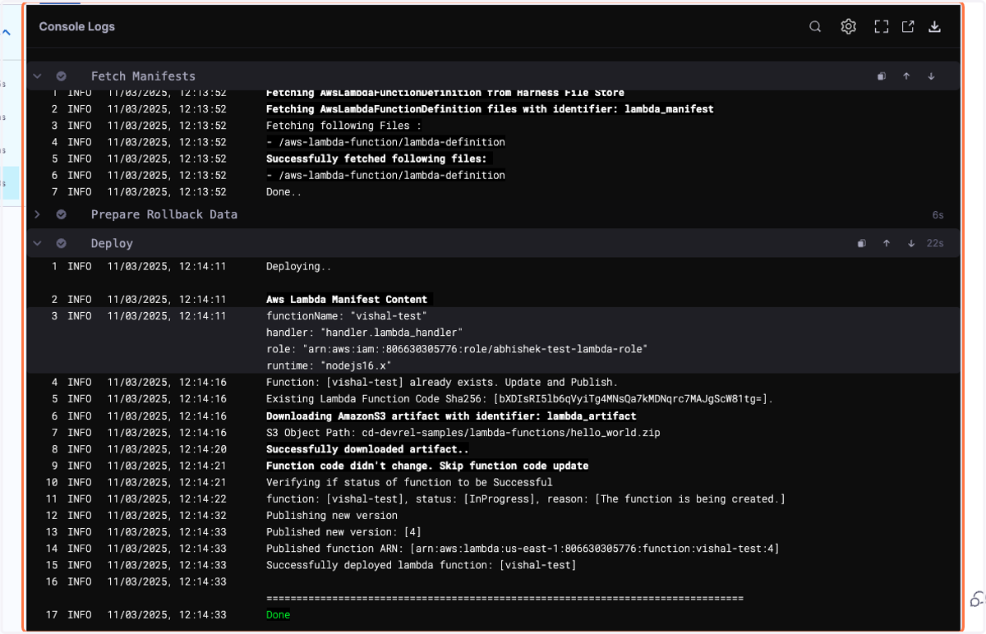Select the 'Done..' line in Fetch Manifests

284,191
